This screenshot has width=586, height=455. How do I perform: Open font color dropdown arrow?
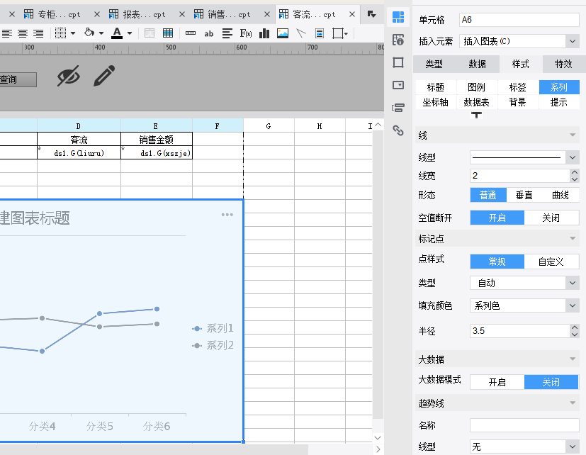(129, 33)
